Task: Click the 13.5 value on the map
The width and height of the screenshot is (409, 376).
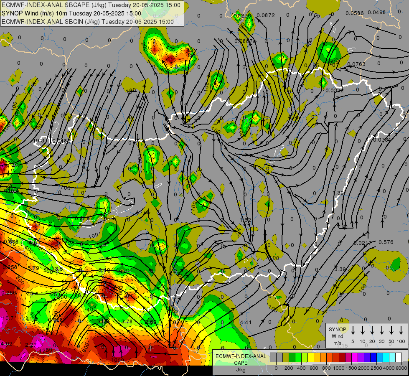Action: click(x=57, y=269)
